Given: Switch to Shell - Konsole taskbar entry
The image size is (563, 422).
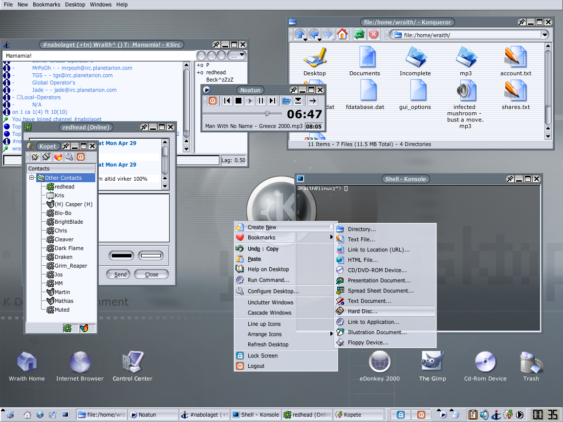Looking at the screenshot, I should coord(256,415).
